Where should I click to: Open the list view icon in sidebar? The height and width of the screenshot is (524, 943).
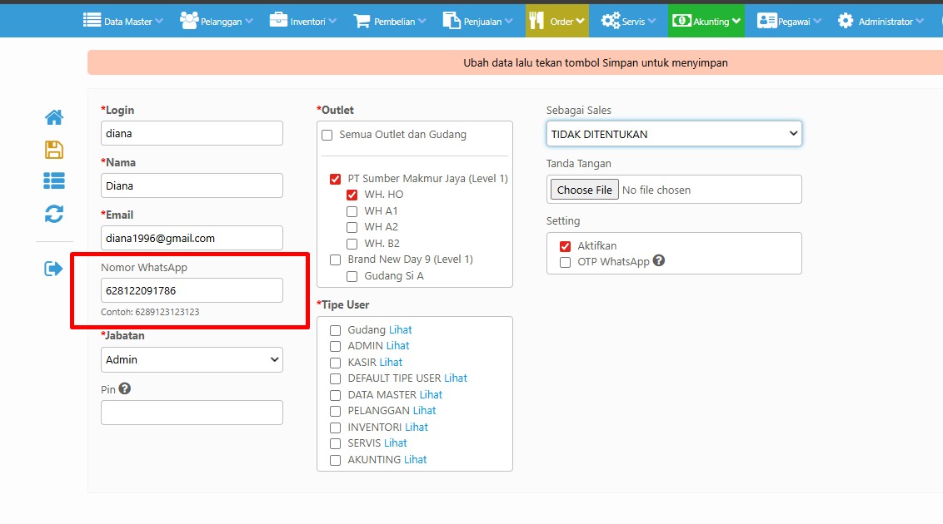54,181
